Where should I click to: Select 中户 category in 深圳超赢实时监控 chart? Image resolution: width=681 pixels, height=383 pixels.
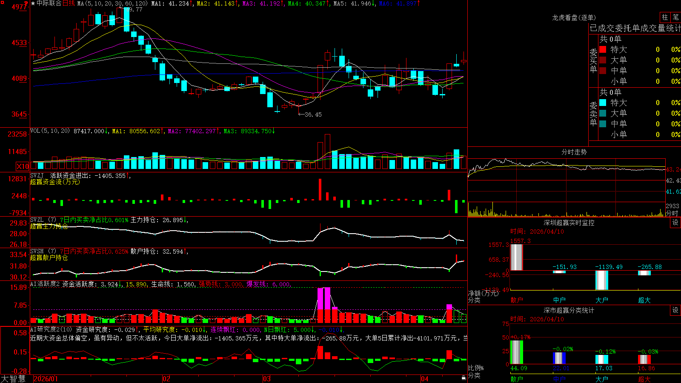click(559, 300)
